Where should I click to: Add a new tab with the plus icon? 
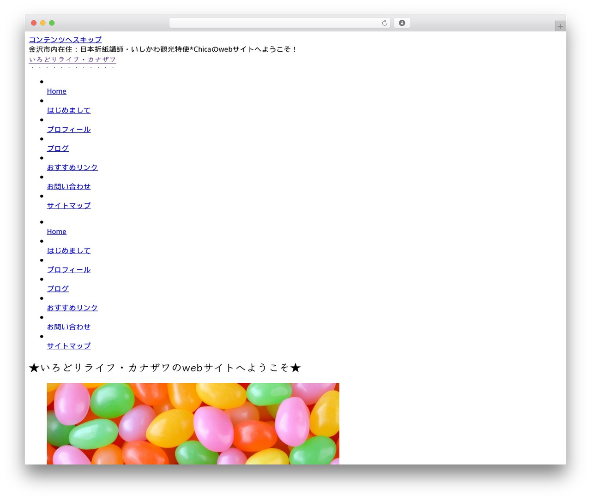point(560,26)
